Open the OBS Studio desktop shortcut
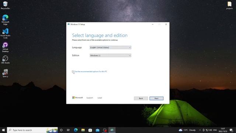 [x=5, y=59]
